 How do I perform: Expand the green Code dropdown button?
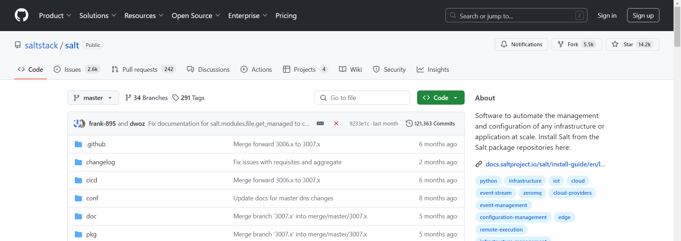[x=441, y=98]
